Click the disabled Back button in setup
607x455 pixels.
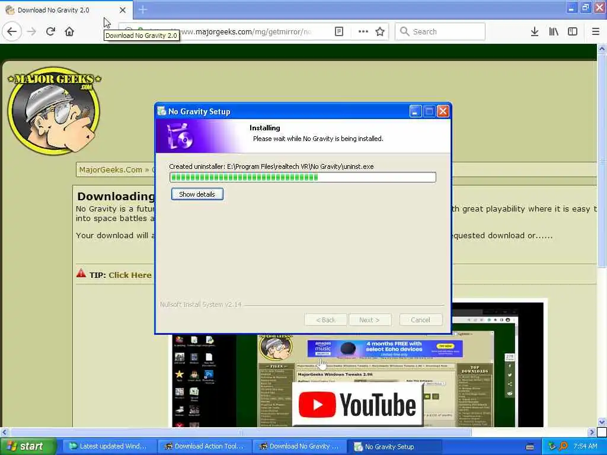tap(325, 320)
